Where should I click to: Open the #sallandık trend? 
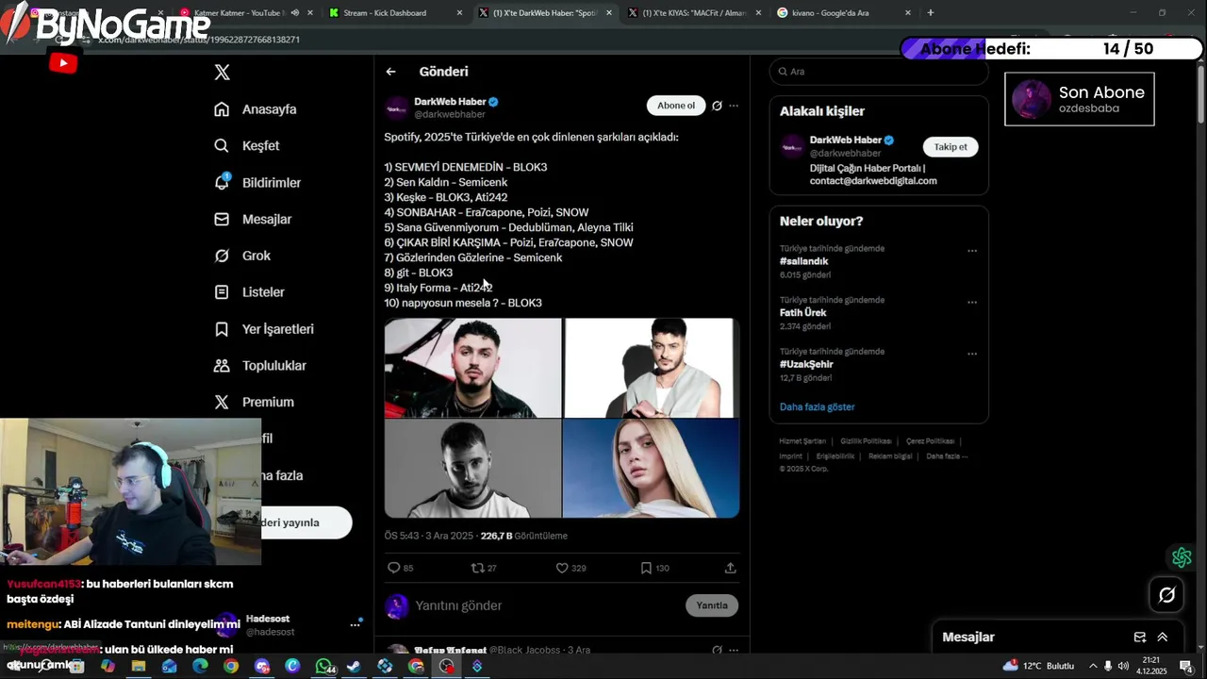click(803, 261)
